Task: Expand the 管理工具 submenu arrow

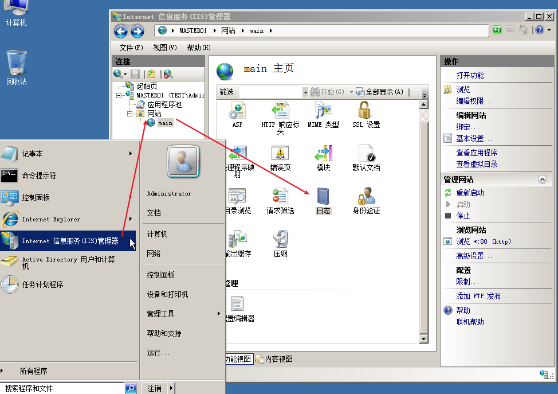Action: tap(218, 314)
